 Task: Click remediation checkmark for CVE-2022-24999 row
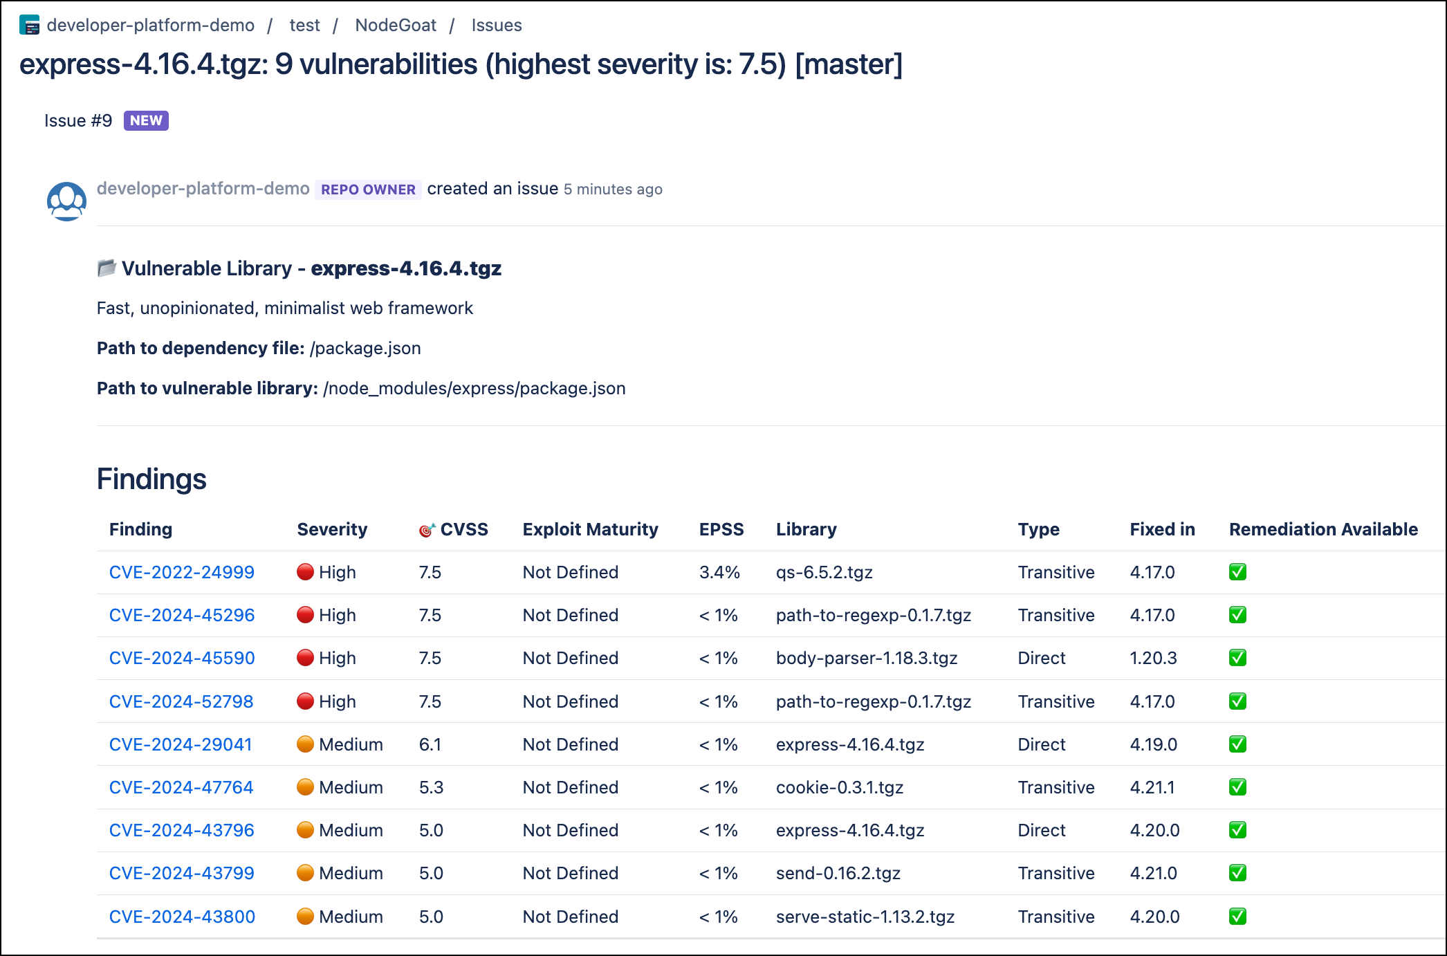(1237, 572)
